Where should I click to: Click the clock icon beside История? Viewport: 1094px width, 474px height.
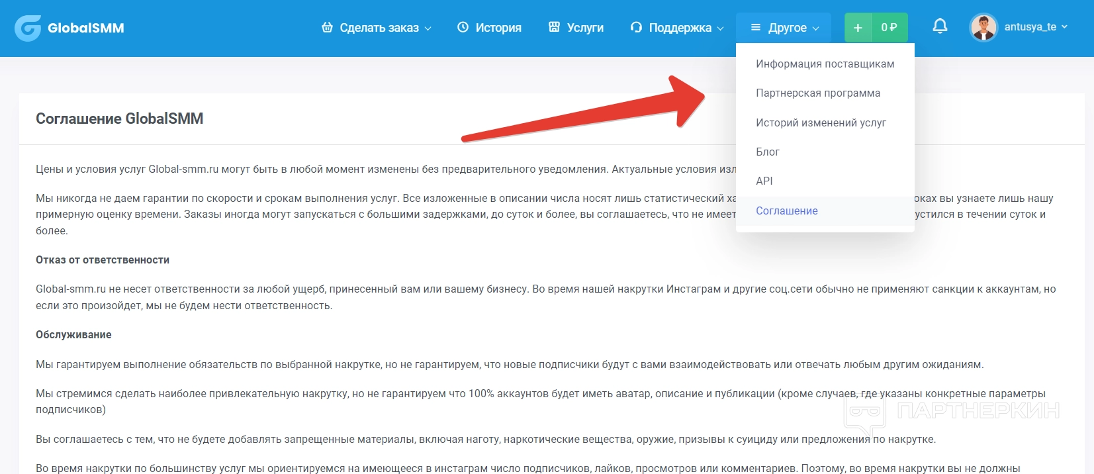463,27
